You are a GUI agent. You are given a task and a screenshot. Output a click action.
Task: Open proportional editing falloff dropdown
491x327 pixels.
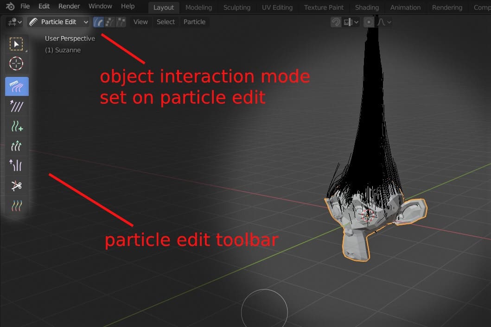[x=384, y=22]
